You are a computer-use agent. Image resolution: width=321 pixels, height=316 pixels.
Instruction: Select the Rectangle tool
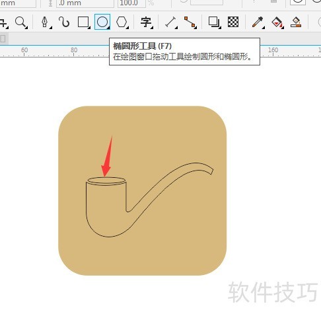pos(83,22)
